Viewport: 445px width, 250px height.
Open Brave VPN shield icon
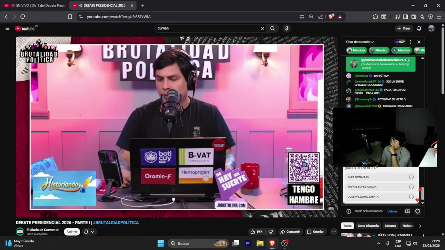[430, 17]
